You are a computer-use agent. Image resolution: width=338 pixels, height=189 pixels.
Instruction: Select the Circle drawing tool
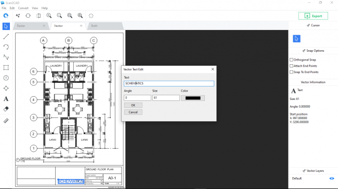[x=6, y=78]
